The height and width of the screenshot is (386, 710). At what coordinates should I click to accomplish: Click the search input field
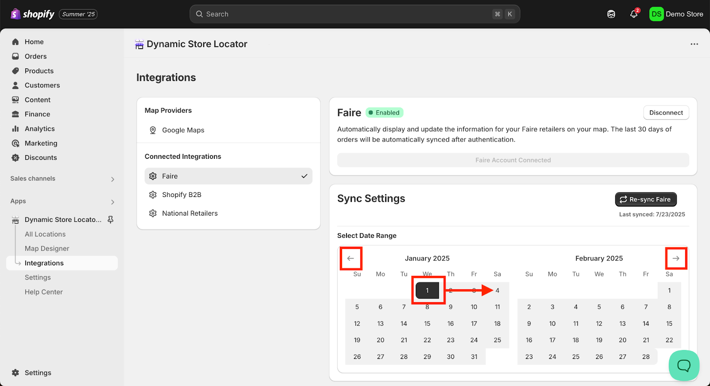(x=355, y=14)
